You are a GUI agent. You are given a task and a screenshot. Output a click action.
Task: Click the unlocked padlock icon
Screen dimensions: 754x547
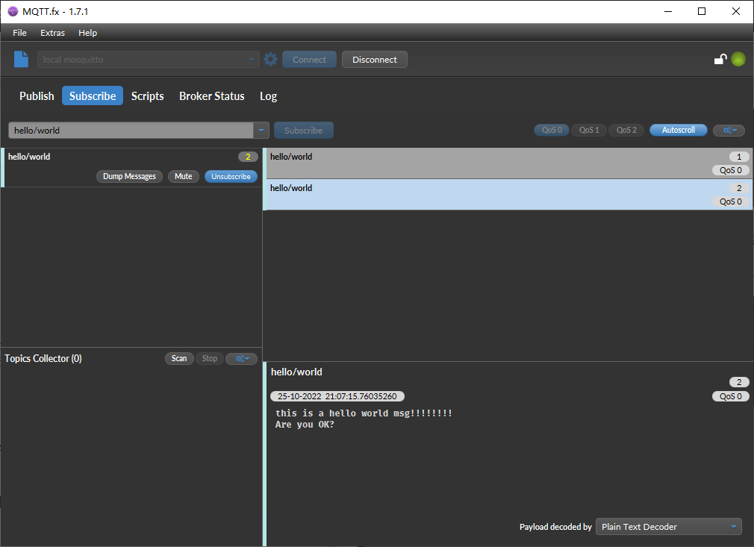pyautogui.click(x=720, y=59)
